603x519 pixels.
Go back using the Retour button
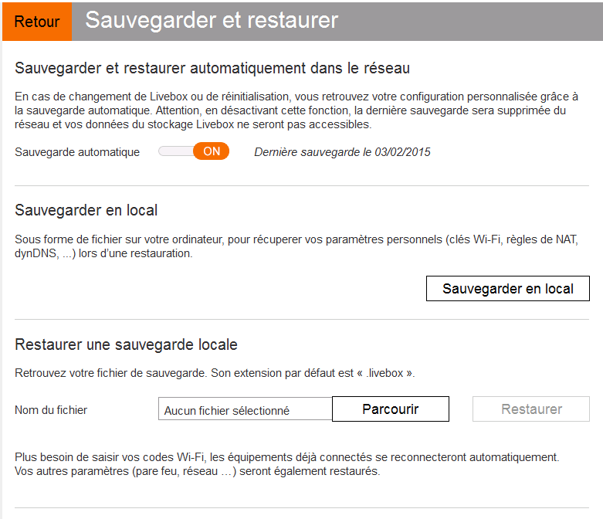(x=37, y=22)
